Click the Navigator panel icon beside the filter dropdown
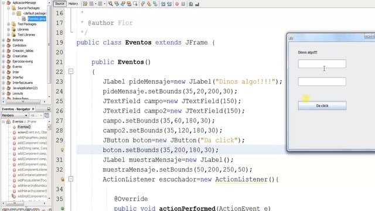The image size is (375, 211). click(47, 115)
